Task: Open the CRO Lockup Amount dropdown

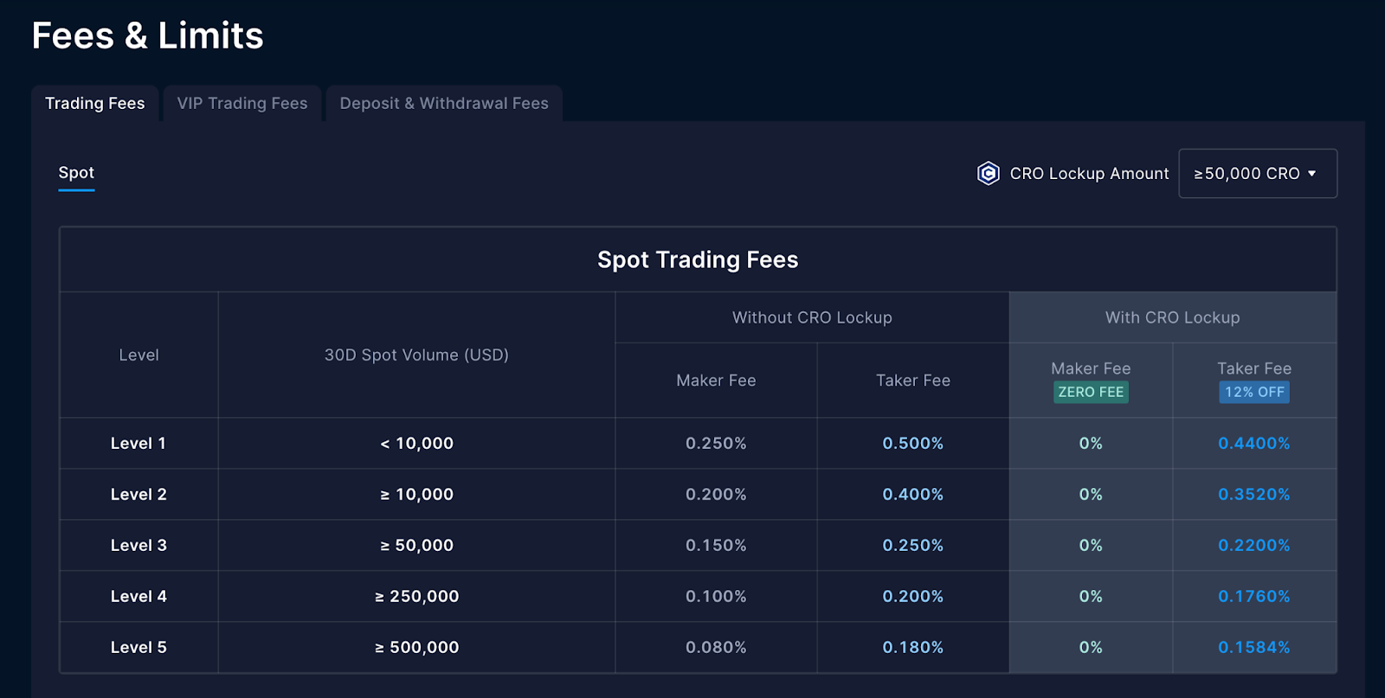Action: (1258, 174)
